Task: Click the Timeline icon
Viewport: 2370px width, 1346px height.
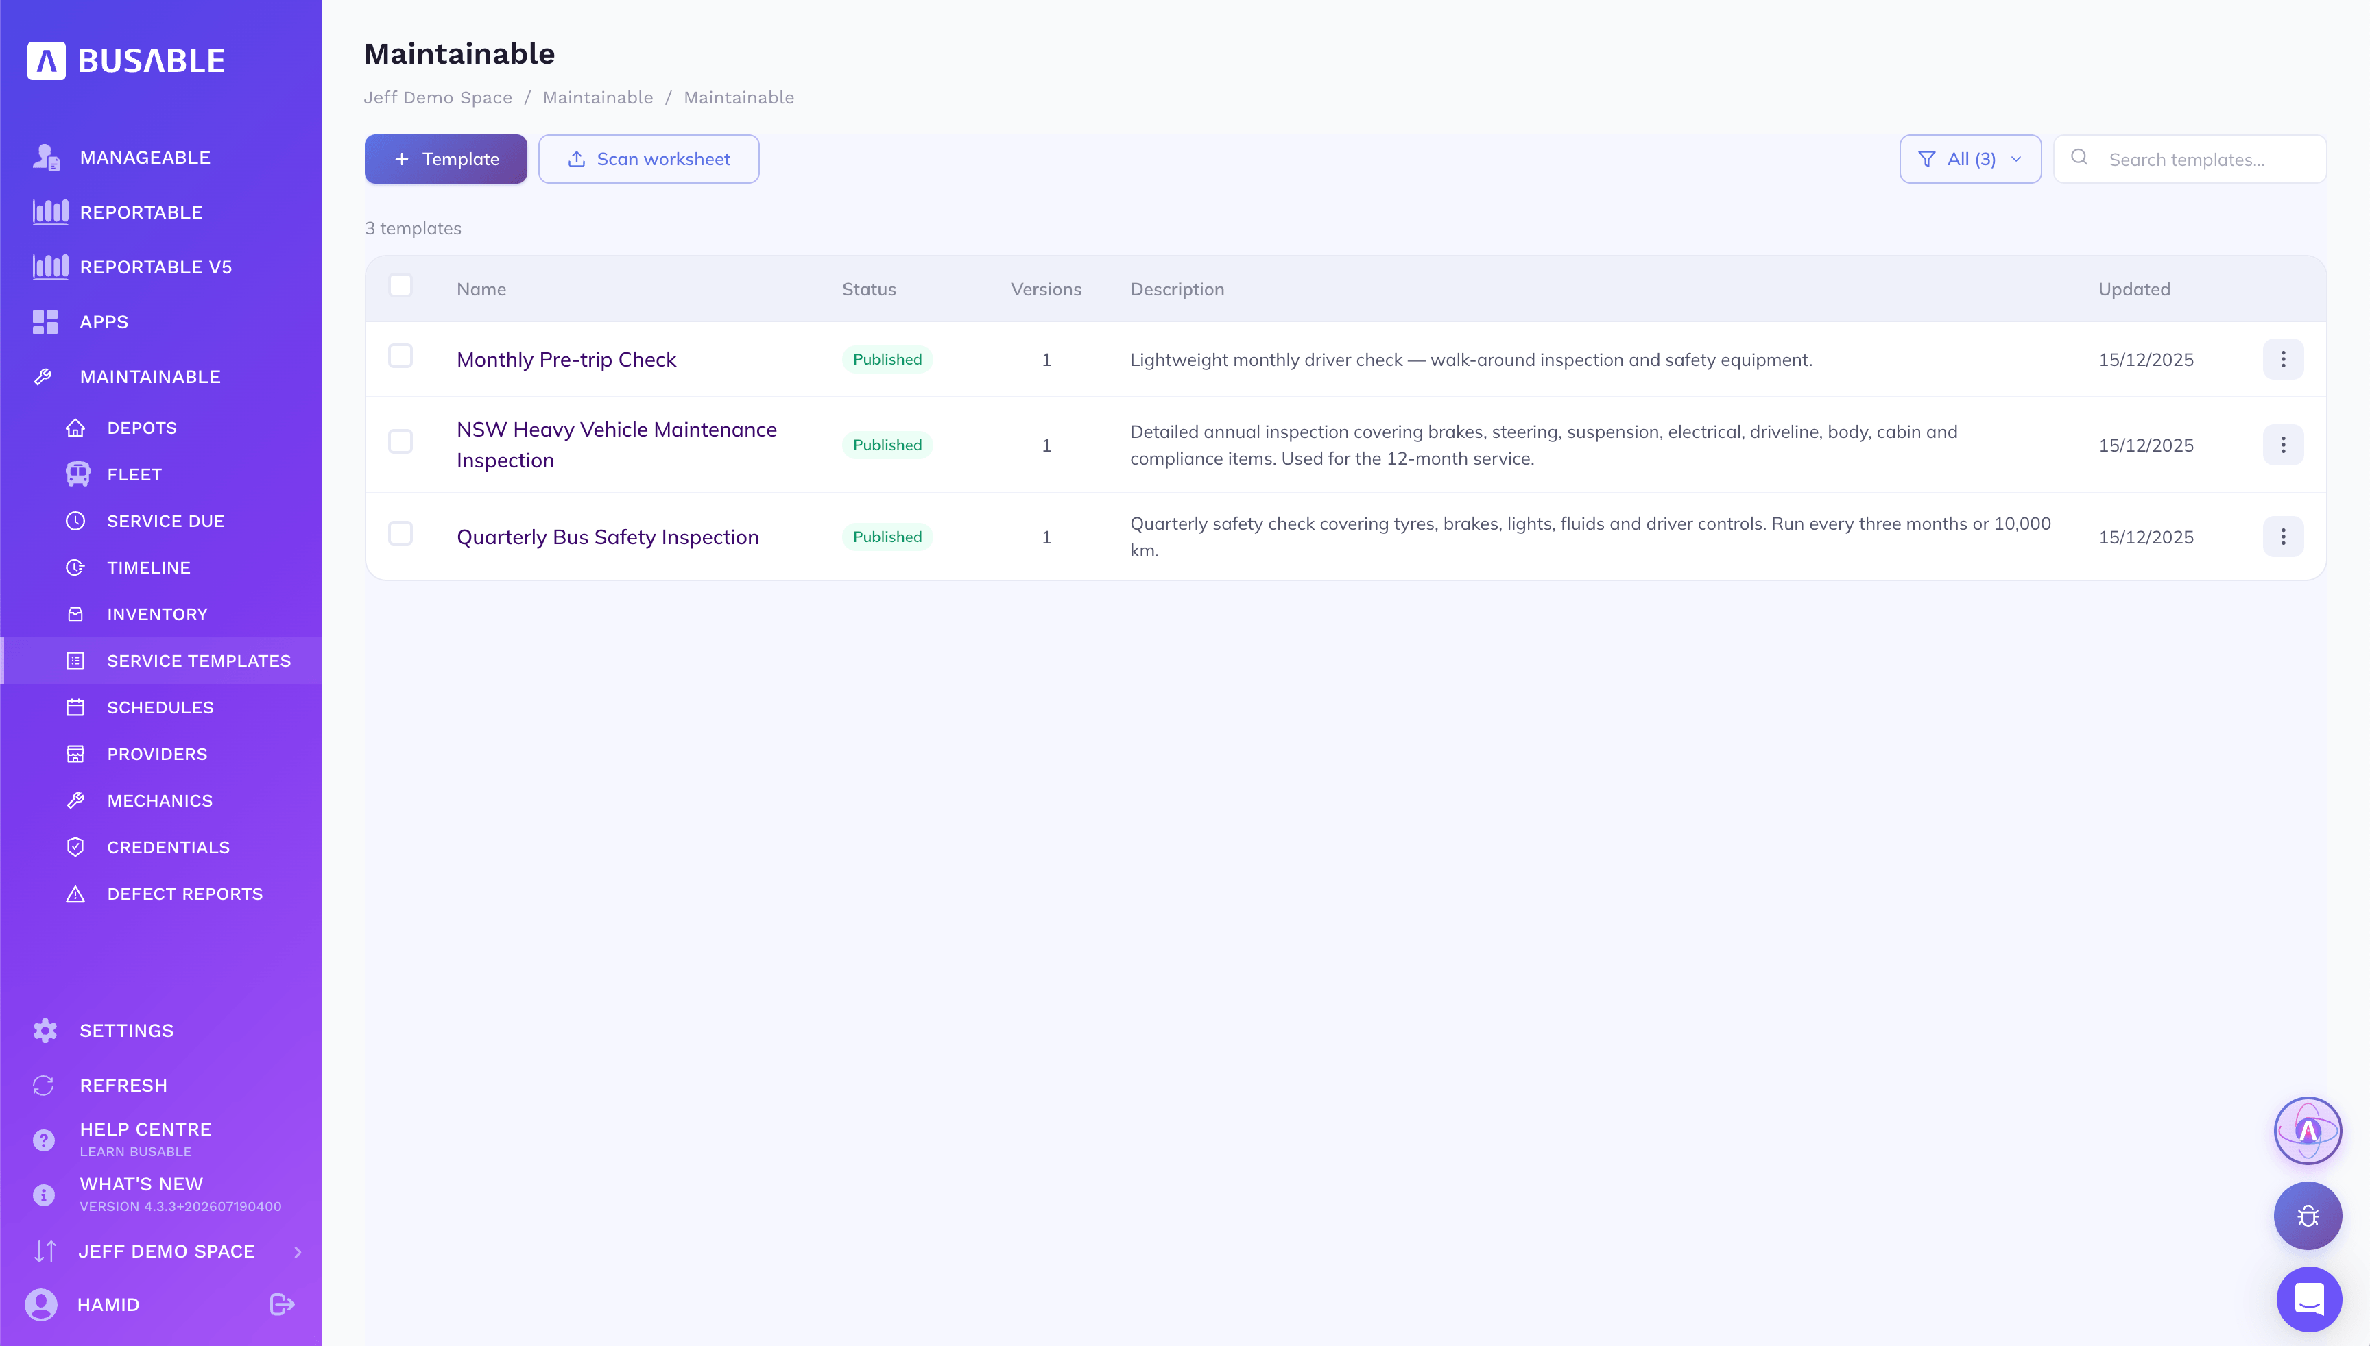Action: 76,567
